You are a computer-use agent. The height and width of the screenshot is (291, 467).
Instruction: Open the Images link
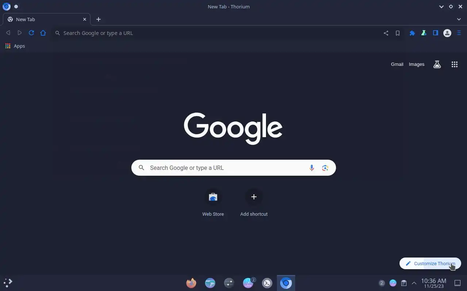tap(417, 64)
